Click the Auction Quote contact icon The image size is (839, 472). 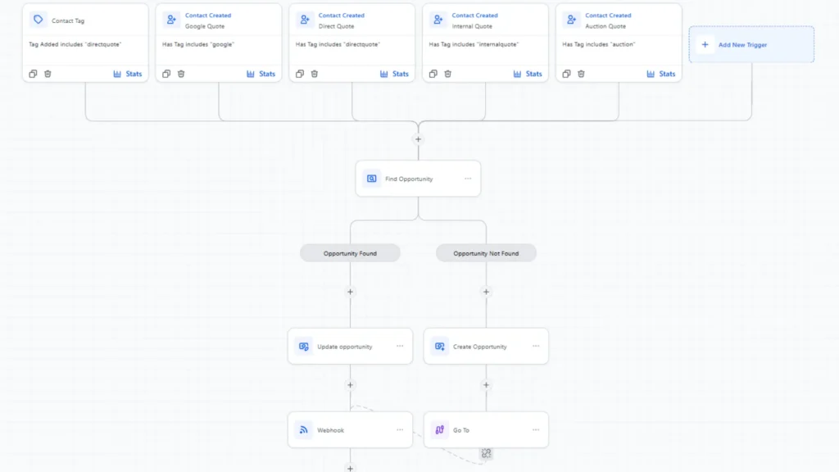571,20
